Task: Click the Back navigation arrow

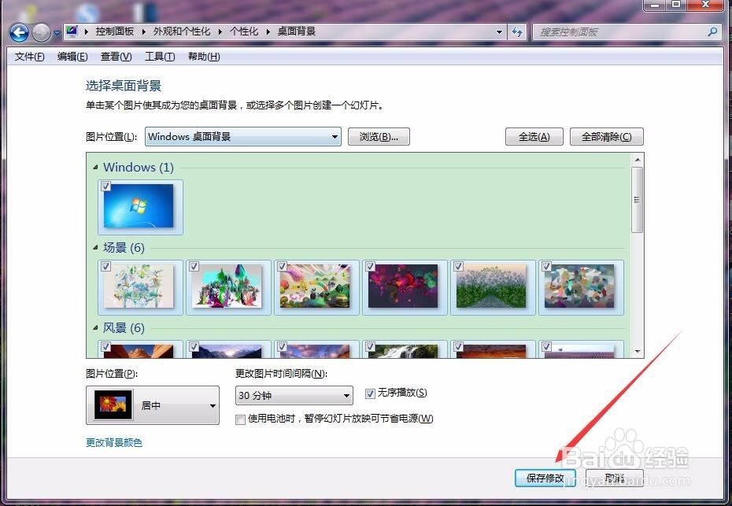Action: tap(19, 32)
